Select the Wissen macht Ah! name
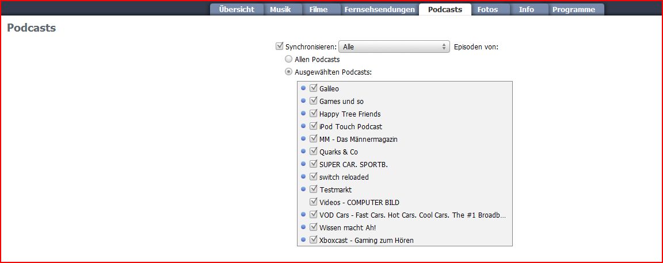Viewport: 663px width, 263px height. click(348, 228)
